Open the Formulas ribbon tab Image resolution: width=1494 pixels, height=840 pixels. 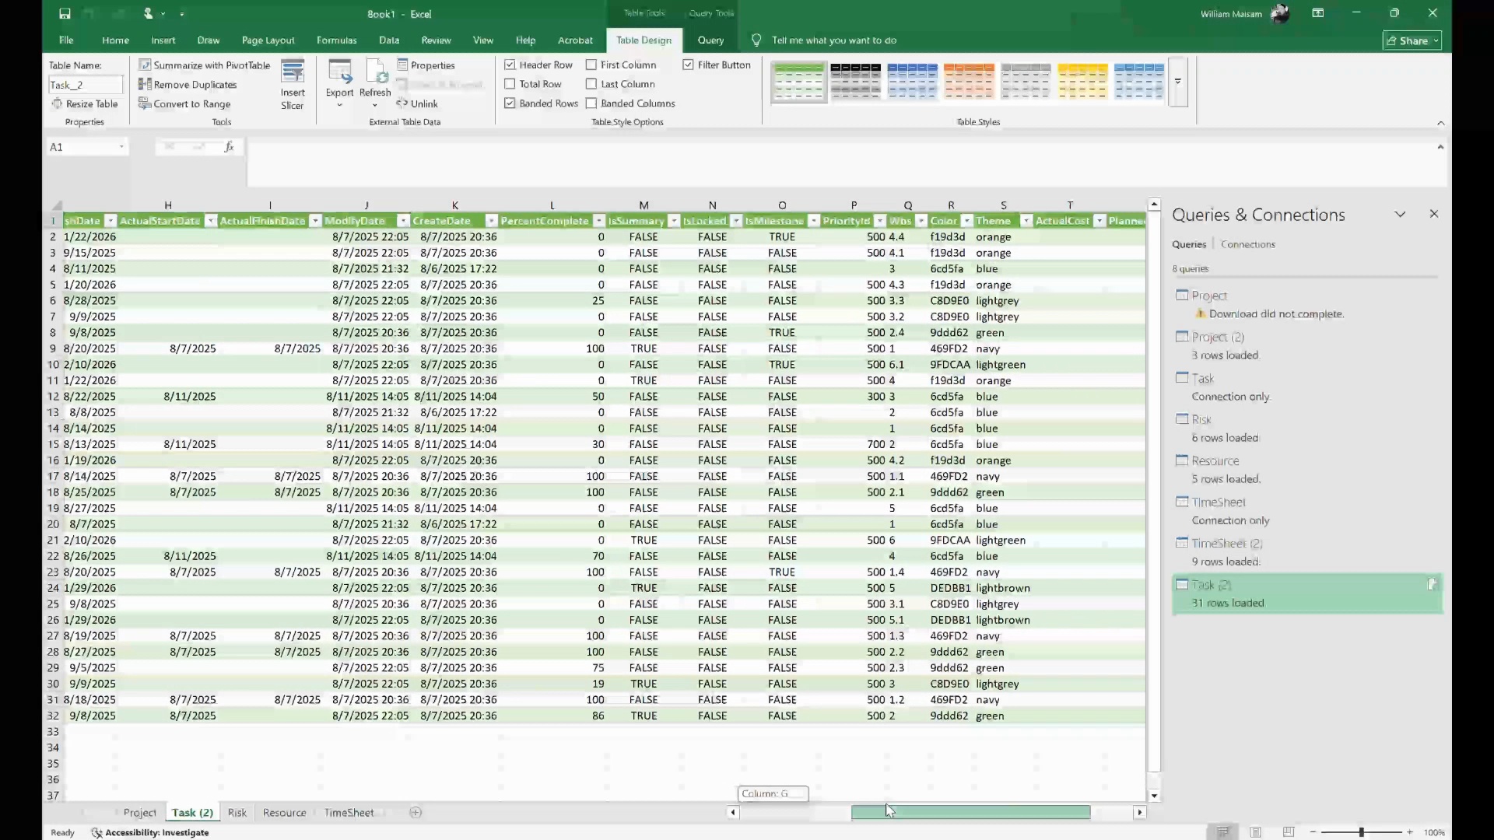336,40
